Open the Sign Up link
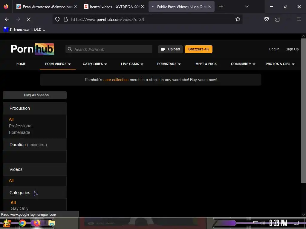306x229 pixels. coord(292,49)
